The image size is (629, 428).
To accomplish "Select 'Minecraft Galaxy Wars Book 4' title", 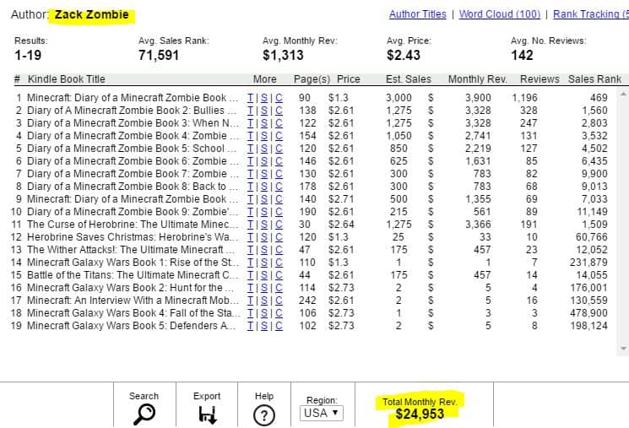I will [133, 313].
